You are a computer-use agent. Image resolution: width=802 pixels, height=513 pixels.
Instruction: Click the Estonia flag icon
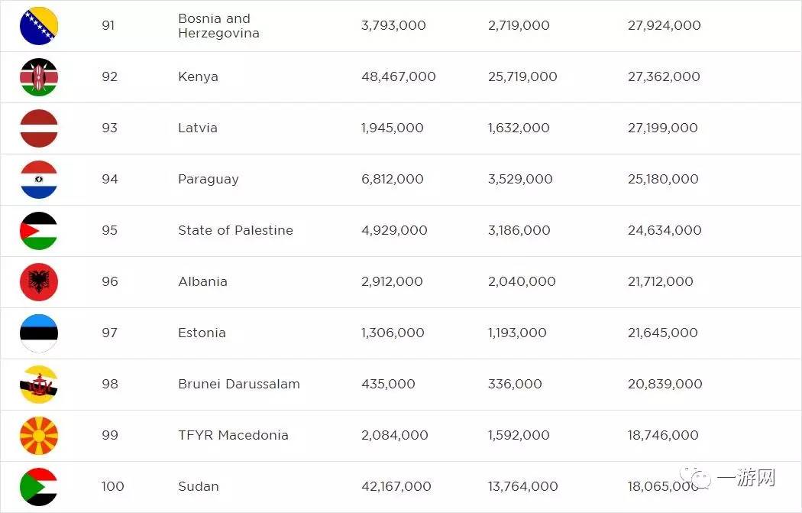coord(39,333)
